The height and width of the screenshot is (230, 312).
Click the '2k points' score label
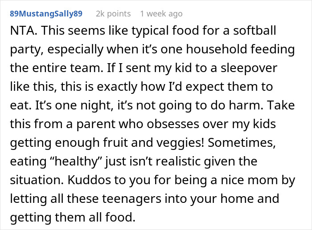point(113,13)
